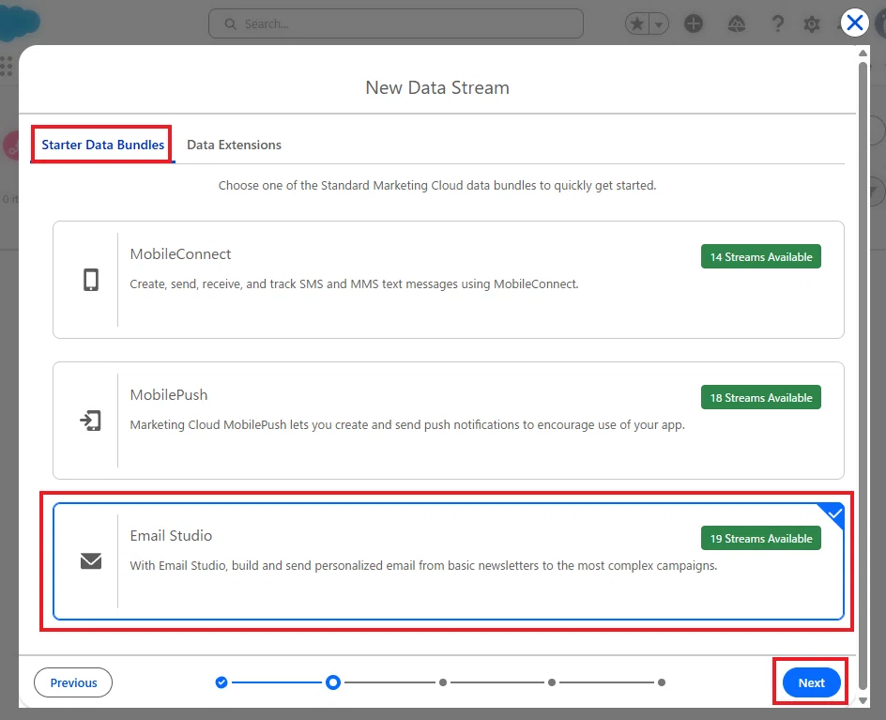Screen dimensions: 886x720
Task: Click the Email Studio envelope icon
Action: tap(90, 561)
